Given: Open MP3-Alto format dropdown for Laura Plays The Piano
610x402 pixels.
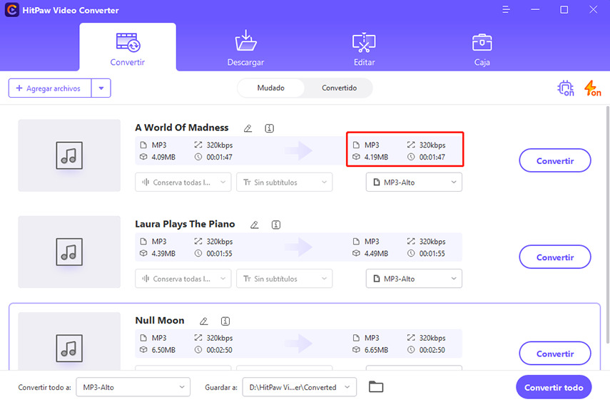Looking at the screenshot, I should pyautogui.click(x=414, y=279).
